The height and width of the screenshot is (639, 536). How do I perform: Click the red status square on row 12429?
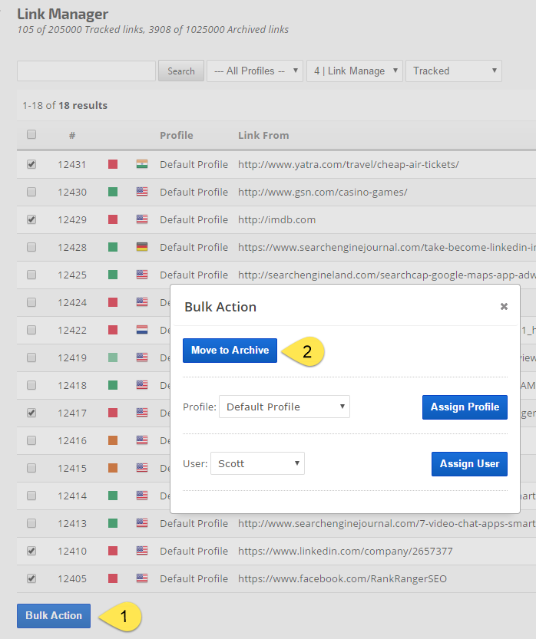pos(113,219)
